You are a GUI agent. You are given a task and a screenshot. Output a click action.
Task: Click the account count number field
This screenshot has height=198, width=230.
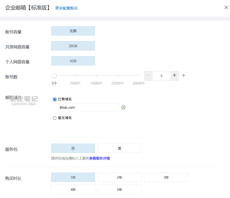click(x=162, y=76)
